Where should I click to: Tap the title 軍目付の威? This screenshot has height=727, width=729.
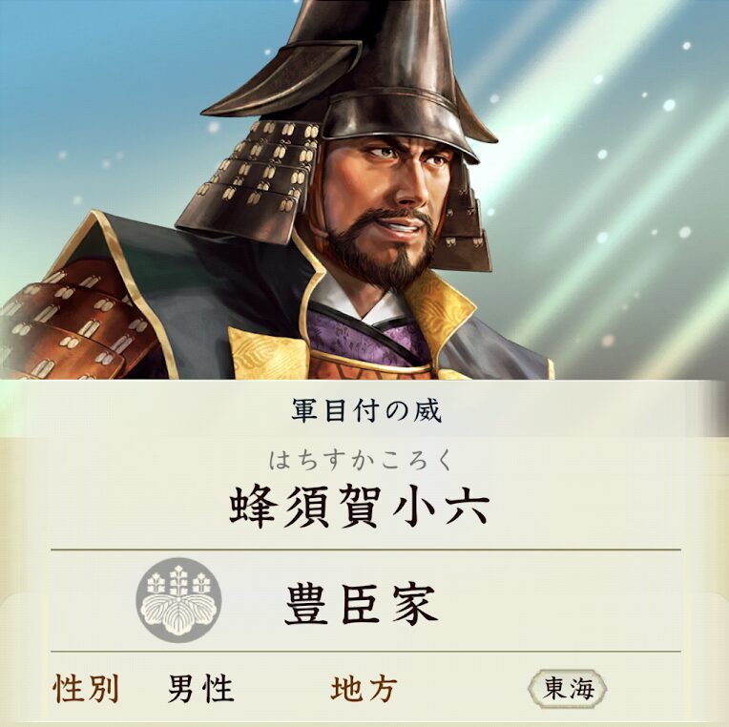(365, 411)
